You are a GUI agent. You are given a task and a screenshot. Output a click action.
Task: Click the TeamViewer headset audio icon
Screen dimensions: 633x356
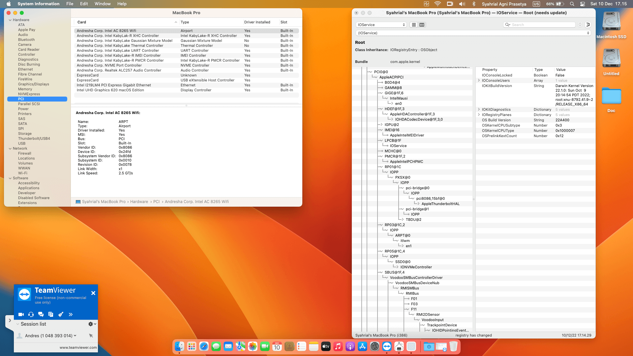pyautogui.click(x=31, y=314)
